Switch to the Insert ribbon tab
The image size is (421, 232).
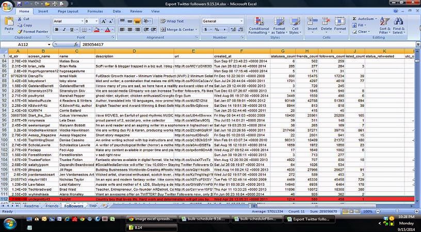(x=43, y=11)
